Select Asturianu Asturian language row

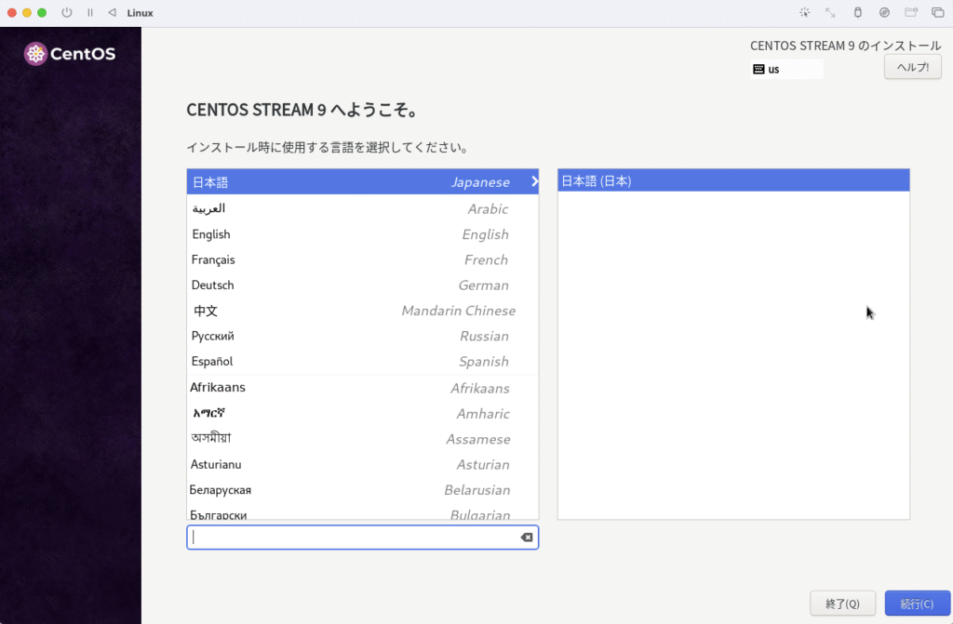[362, 464]
